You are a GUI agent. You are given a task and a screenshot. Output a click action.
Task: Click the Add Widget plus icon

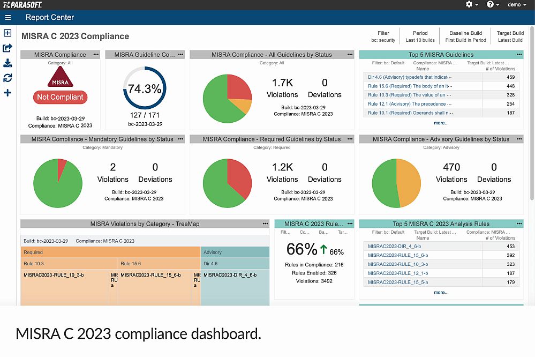click(7, 93)
